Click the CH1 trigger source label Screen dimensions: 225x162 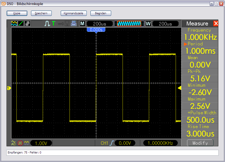coord(104,143)
